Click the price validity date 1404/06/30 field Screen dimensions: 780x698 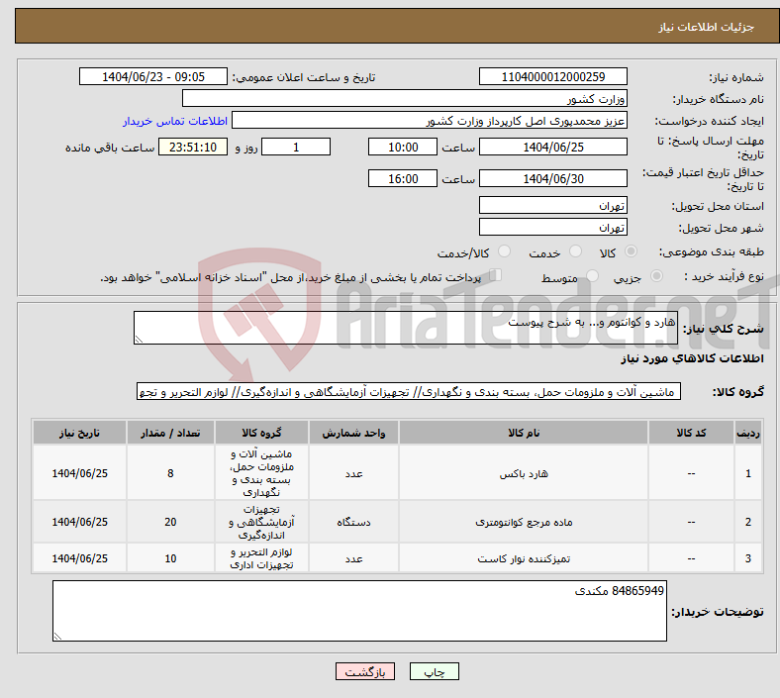(552, 178)
